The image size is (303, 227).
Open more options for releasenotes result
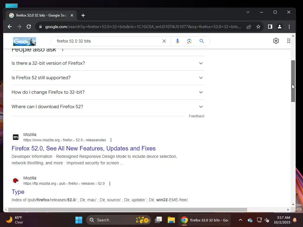point(111,140)
